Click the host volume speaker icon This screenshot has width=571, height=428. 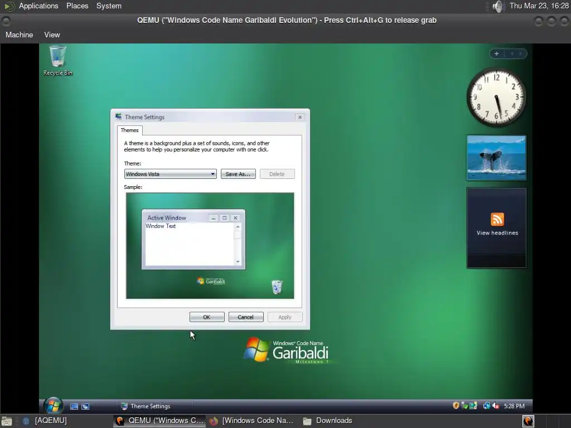pos(497,6)
